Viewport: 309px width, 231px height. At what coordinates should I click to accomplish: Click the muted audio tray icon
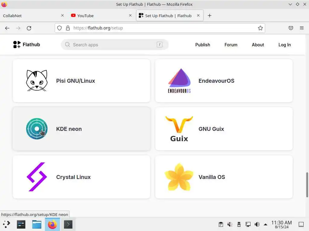pyautogui.click(x=230, y=224)
